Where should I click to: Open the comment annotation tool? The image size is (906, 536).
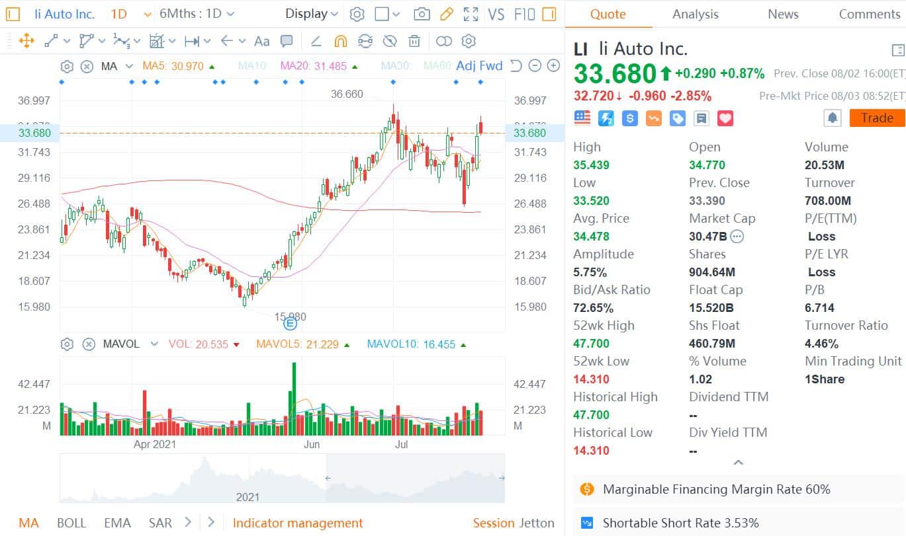tap(287, 41)
